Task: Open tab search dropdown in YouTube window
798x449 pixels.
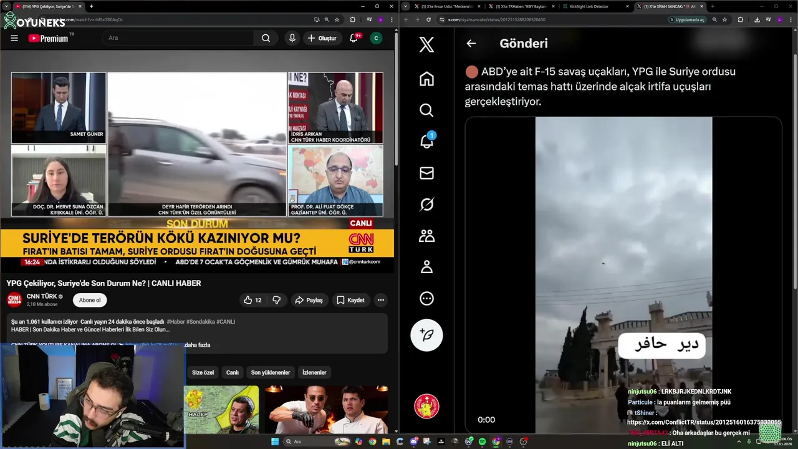Action: (6, 6)
